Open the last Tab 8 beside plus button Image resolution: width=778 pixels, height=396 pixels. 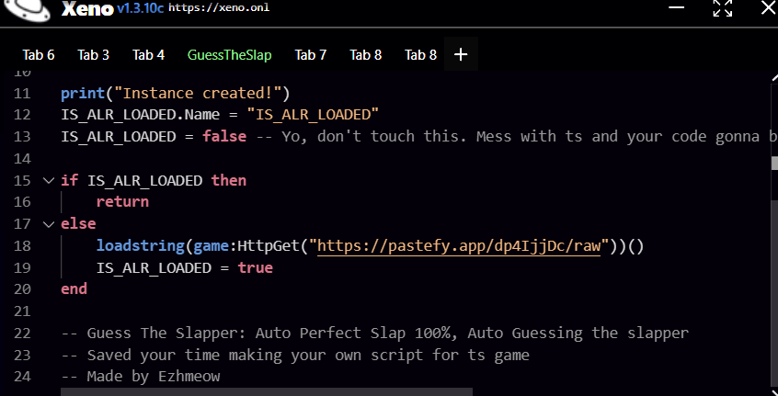point(421,54)
